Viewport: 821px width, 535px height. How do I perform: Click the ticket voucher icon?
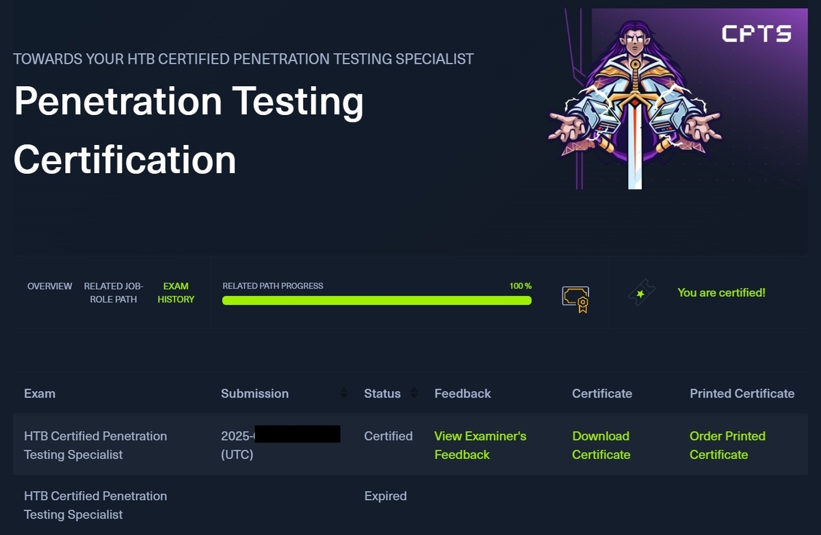coord(641,293)
